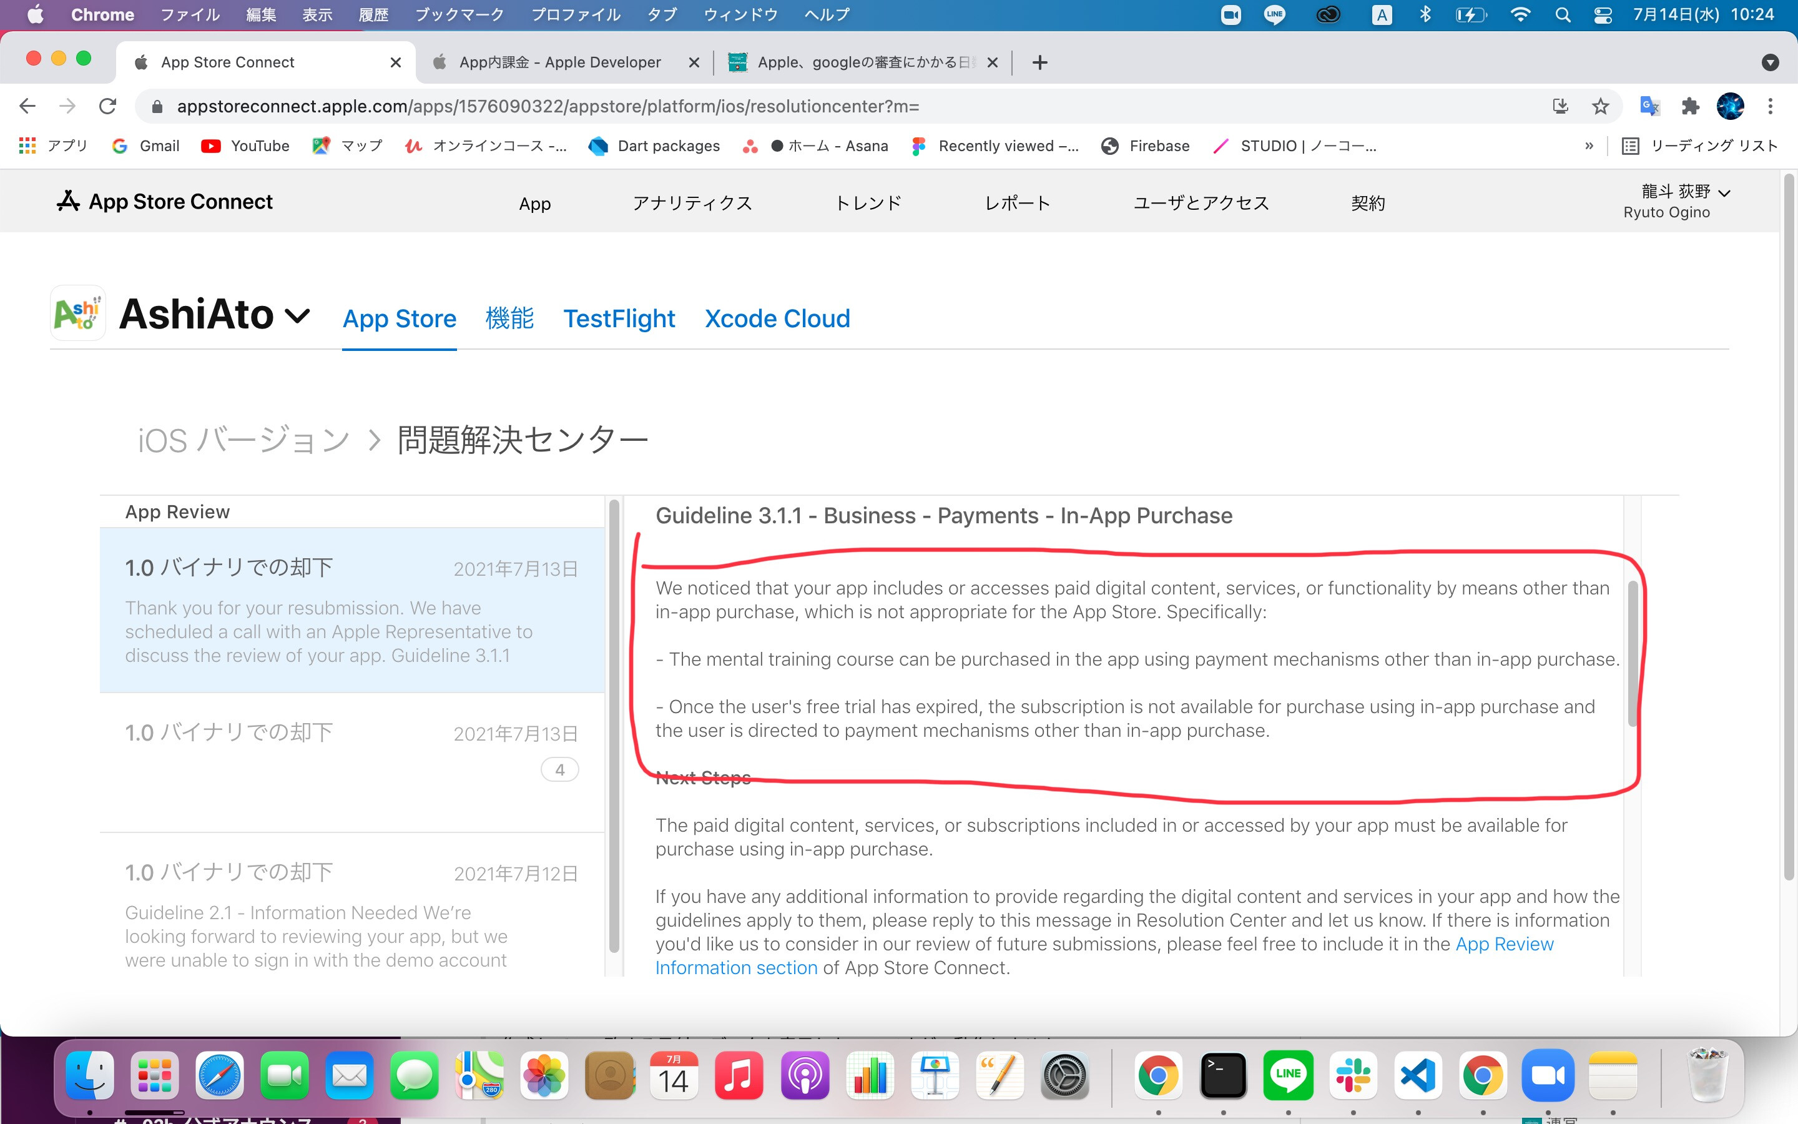
Task: Select the July 13 rejection with 4 badge
Action: click(352, 762)
